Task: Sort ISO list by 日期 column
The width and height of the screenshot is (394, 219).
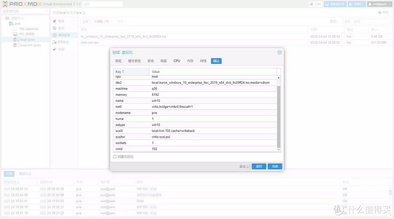Action: 326,30
